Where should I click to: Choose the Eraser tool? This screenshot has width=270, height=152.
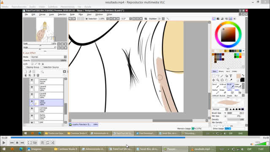coord(223,92)
